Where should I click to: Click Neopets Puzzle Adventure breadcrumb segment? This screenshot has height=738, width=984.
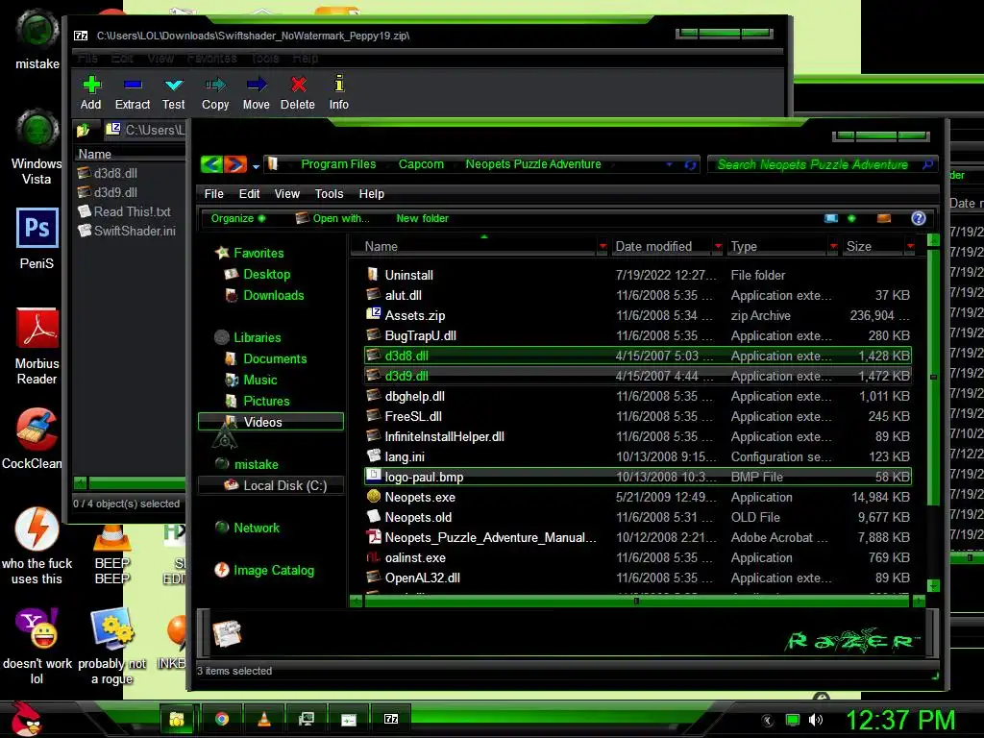pyautogui.click(x=533, y=164)
